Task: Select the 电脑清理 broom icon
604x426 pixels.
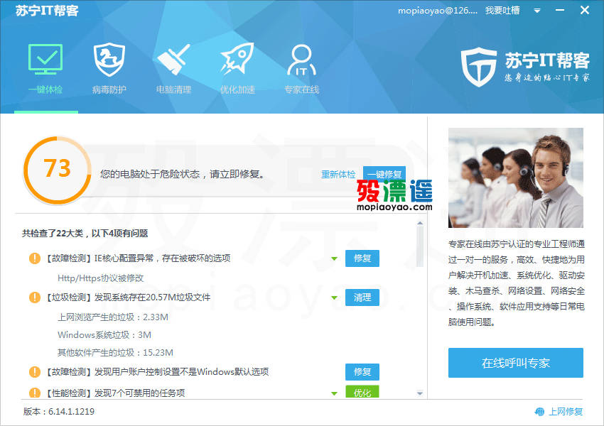Action: click(173, 59)
